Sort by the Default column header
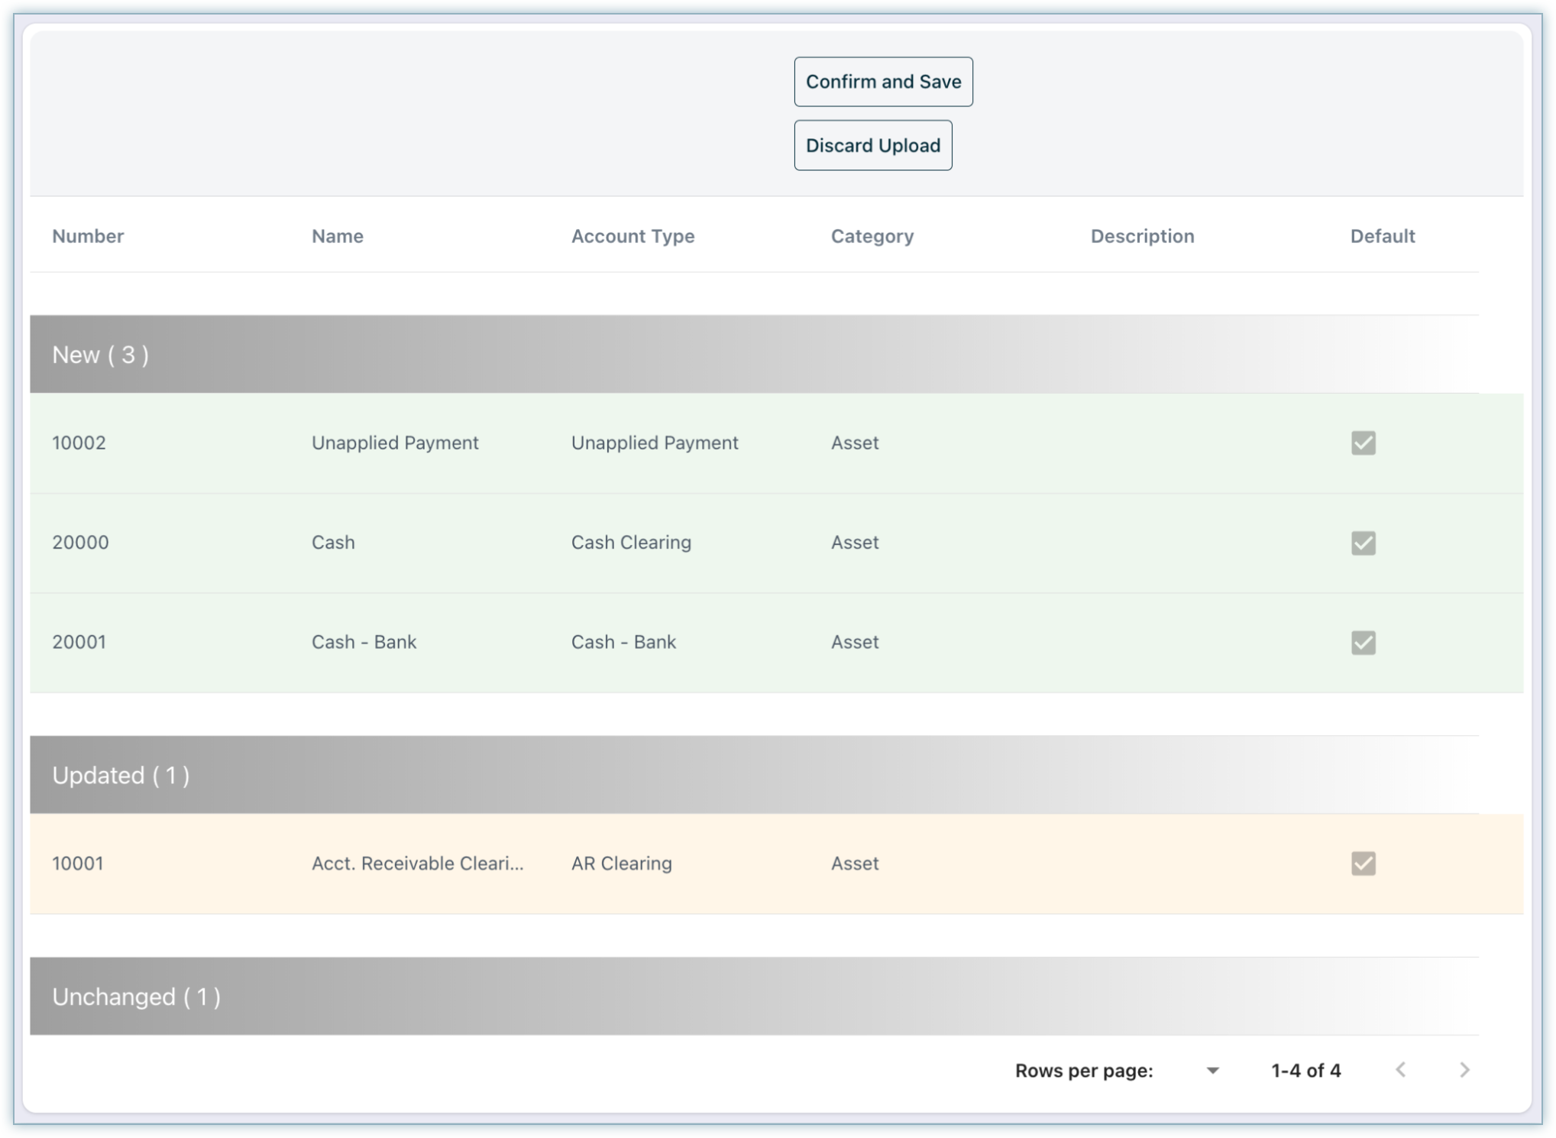This screenshot has height=1138, width=1556. coord(1382,236)
